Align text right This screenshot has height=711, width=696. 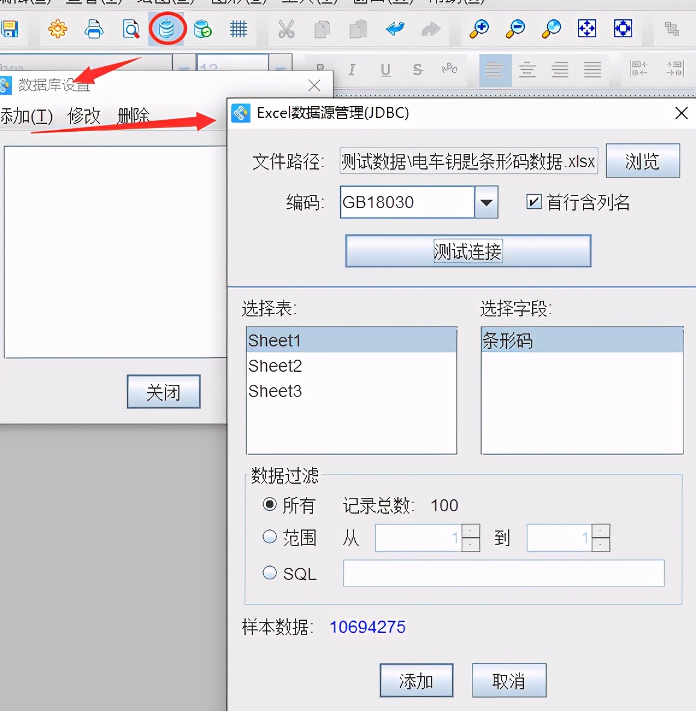pos(560,70)
